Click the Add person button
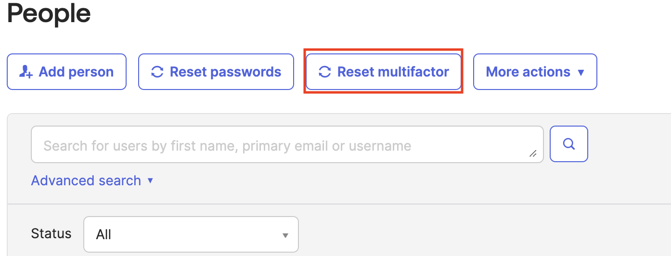The image size is (671, 256). [x=66, y=72]
